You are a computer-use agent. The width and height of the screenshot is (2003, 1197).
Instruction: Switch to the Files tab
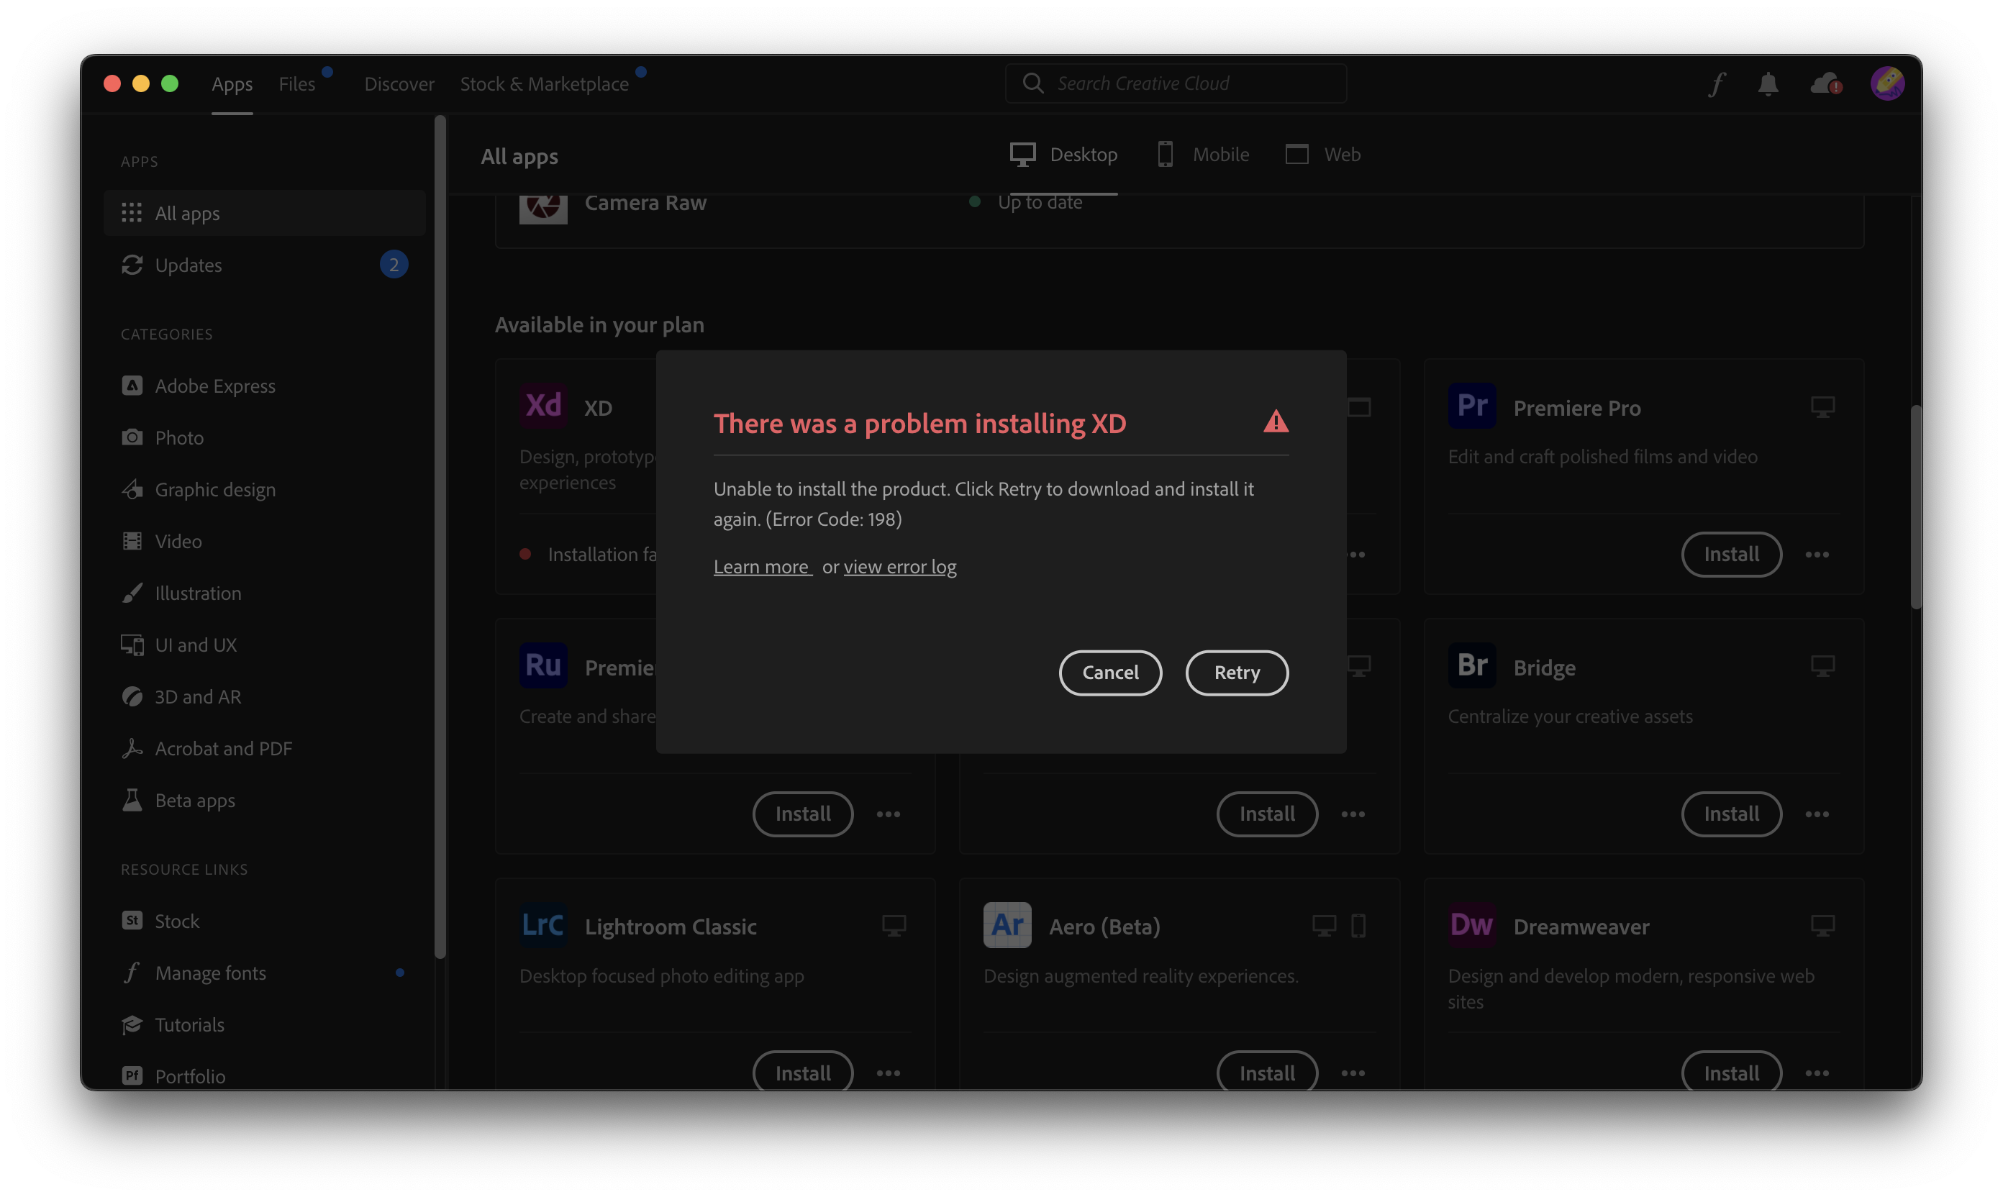click(x=297, y=84)
